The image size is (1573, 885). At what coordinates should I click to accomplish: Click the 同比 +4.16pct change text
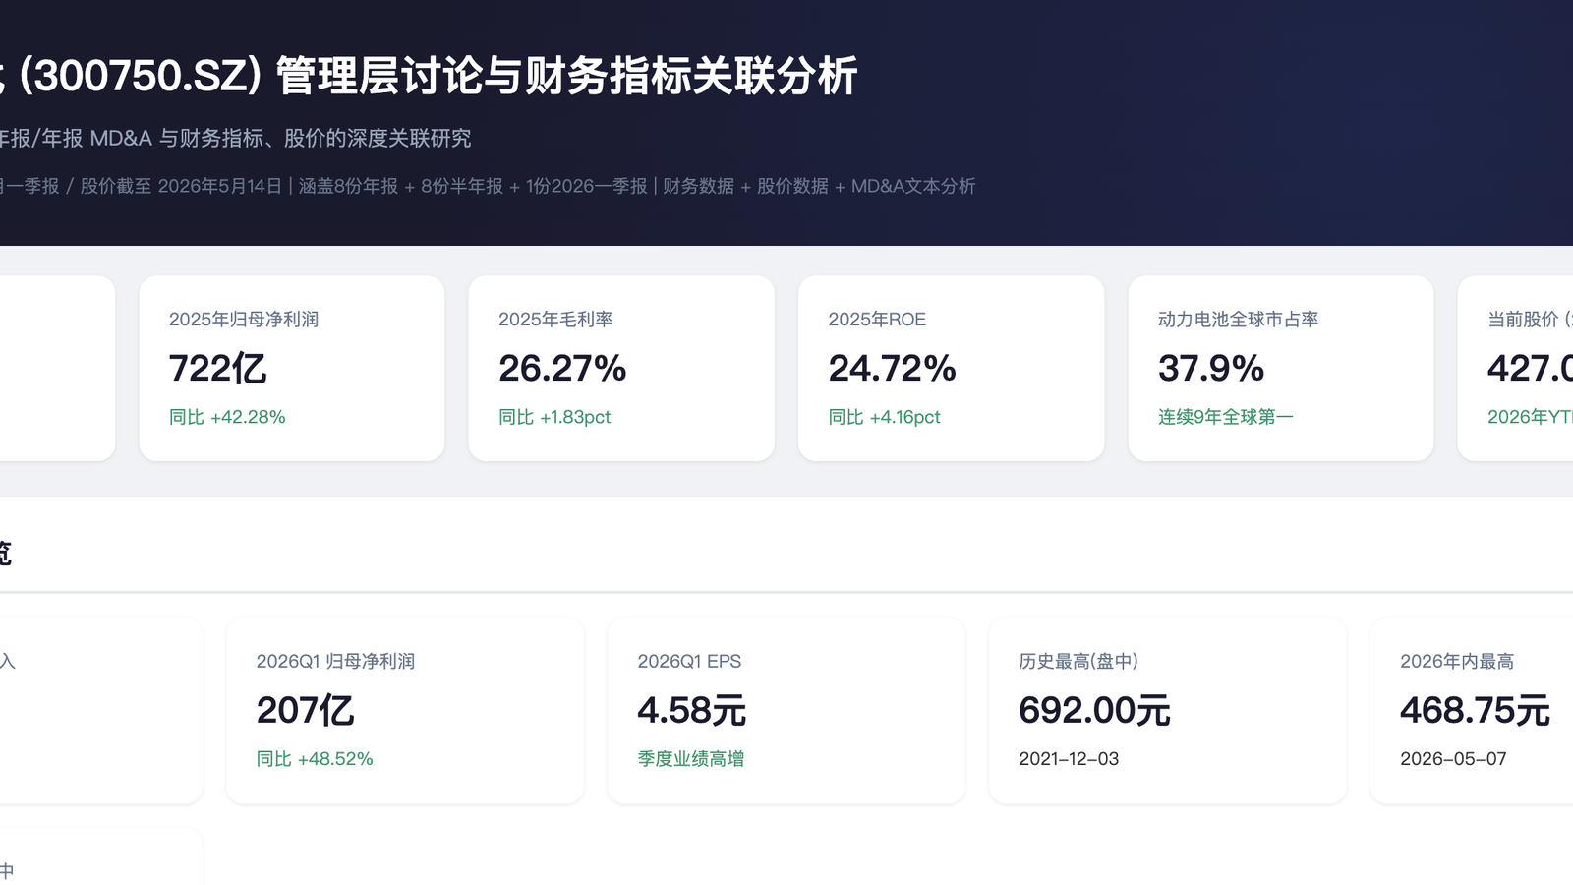885,417
